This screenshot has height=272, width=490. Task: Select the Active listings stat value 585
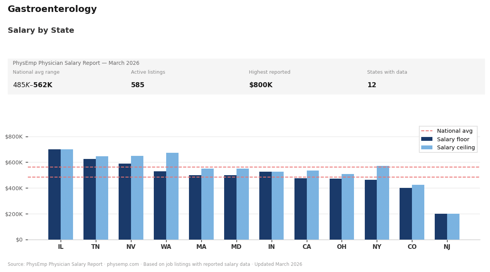138,85
